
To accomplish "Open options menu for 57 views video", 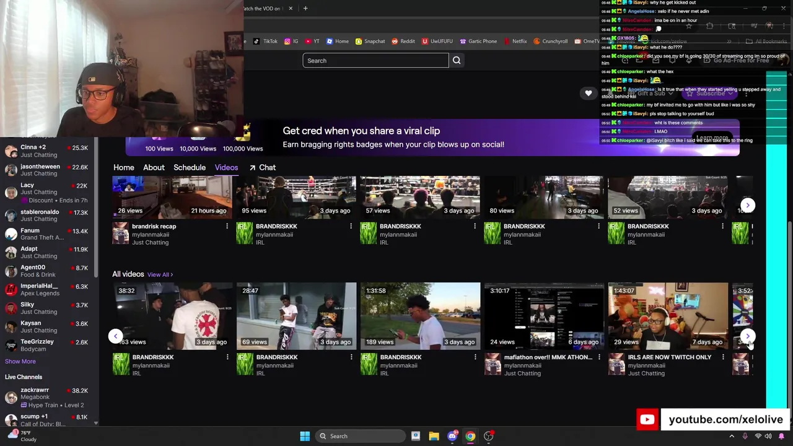I will point(475,227).
